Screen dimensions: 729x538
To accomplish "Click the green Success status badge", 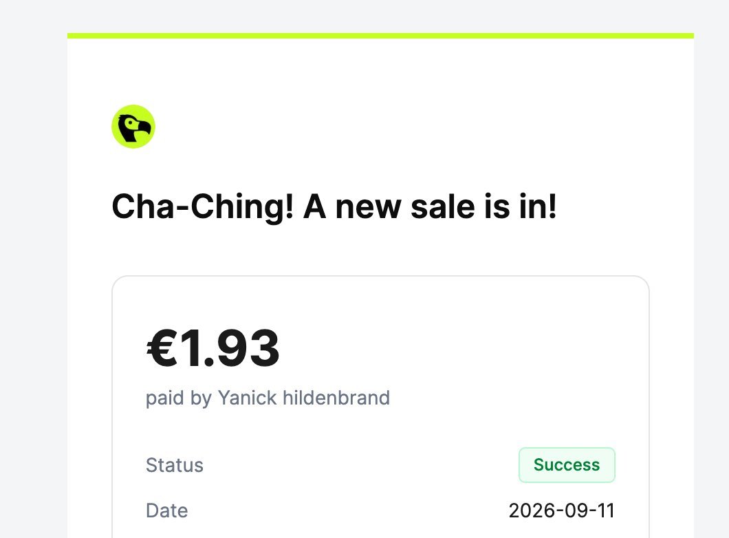I will (x=567, y=465).
